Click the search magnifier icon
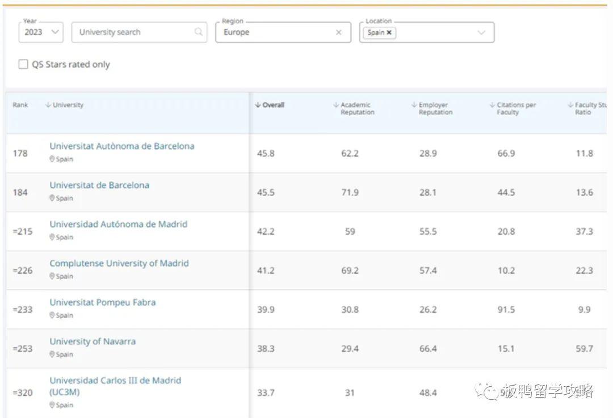The width and height of the screenshot is (613, 418). (x=198, y=32)
